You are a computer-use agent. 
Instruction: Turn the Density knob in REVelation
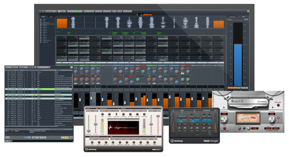[x=141, y=142]
